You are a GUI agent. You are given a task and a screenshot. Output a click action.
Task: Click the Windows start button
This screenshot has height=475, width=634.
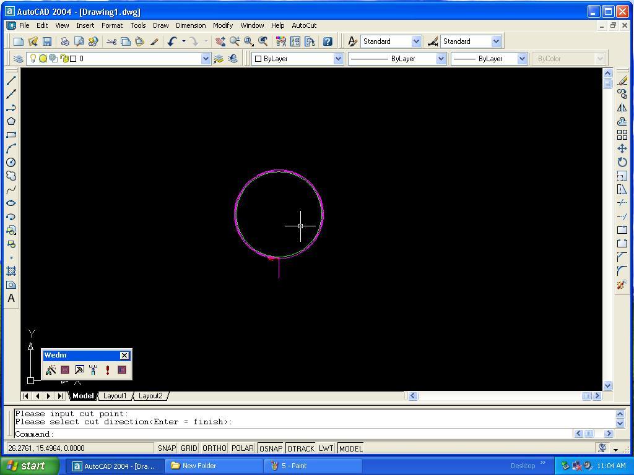pyautogui.click(x=29, y=466)
